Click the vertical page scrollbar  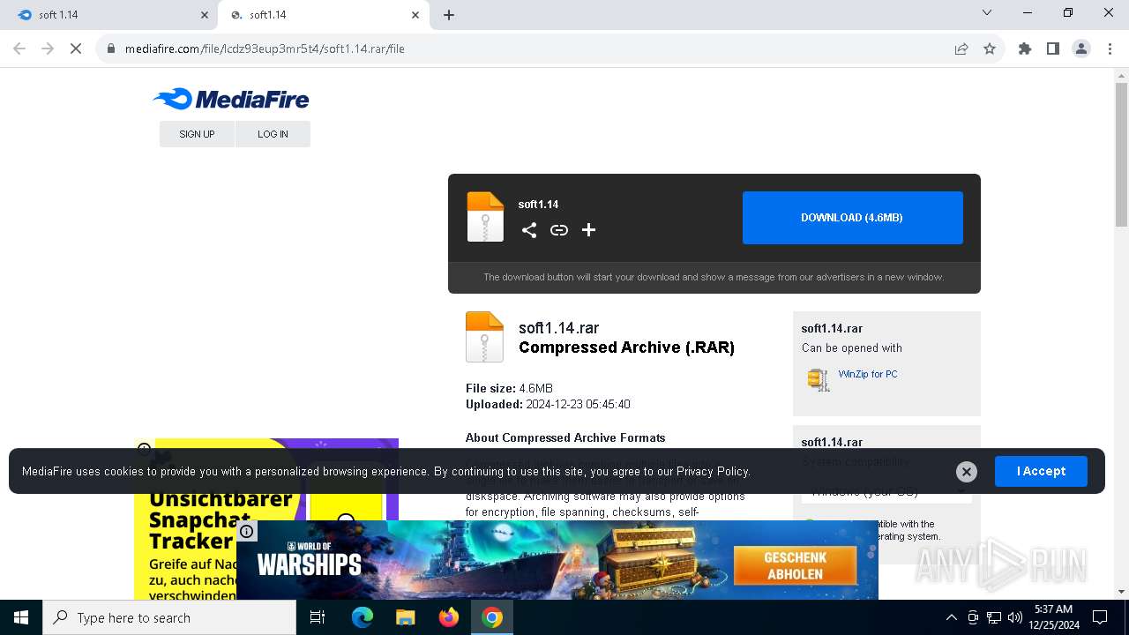1121,154
